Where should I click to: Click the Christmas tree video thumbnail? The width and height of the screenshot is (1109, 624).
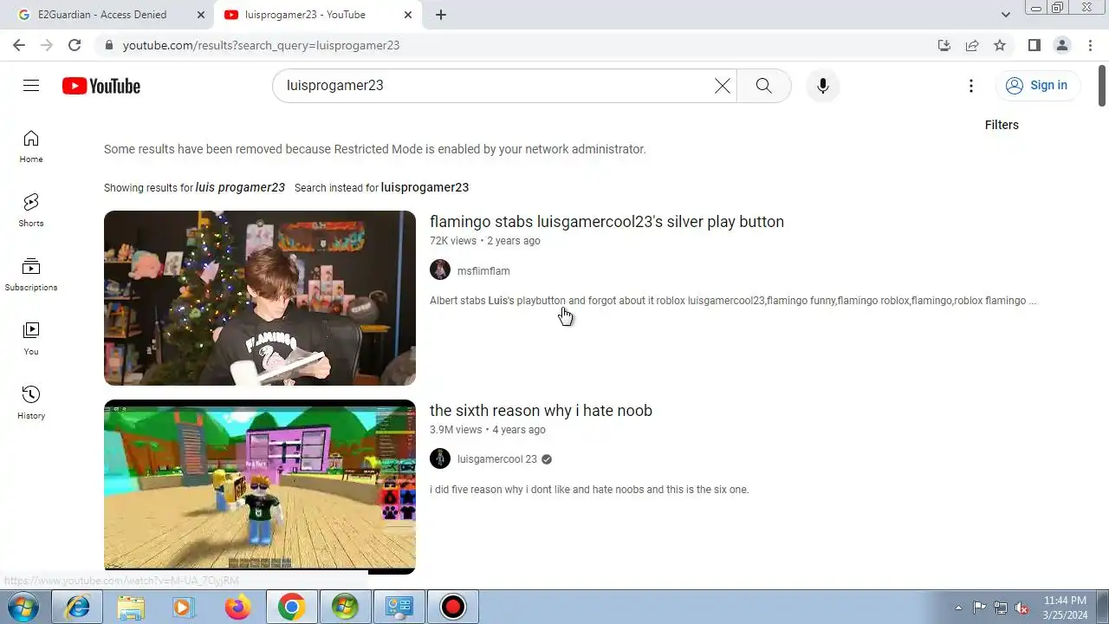(x=260, y=298)
